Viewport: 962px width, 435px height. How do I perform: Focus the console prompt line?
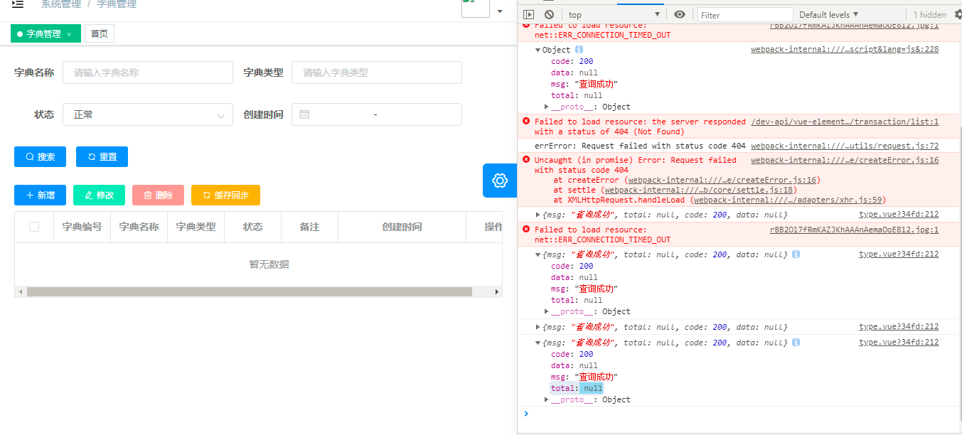(739, 414)
